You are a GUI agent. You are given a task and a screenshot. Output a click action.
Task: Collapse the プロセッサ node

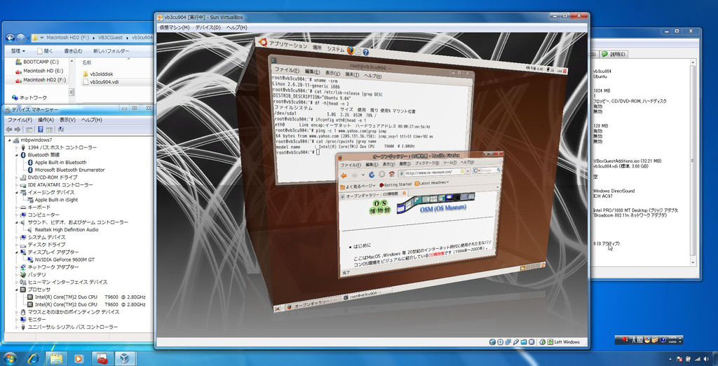click(x=18, y=290)
